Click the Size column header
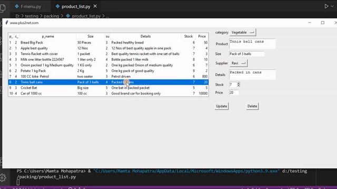This screenshot has width=337, height=189. coord(90,36)
